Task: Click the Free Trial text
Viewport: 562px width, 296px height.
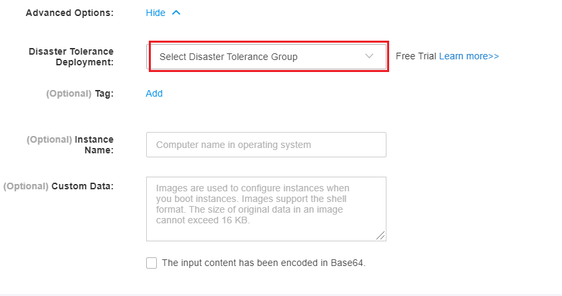Action: point(416,56)
